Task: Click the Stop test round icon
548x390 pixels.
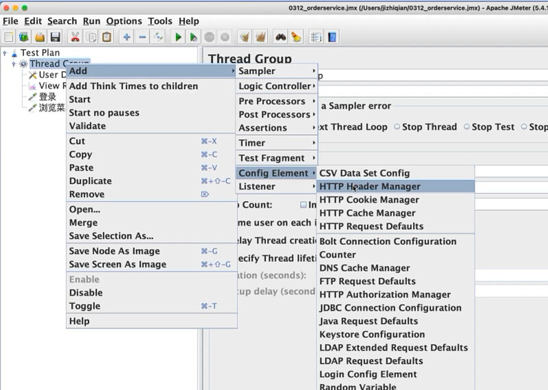Action: (x=210, y=37)
